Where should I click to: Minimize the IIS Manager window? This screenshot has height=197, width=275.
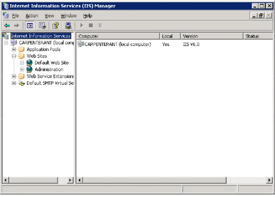255,6
